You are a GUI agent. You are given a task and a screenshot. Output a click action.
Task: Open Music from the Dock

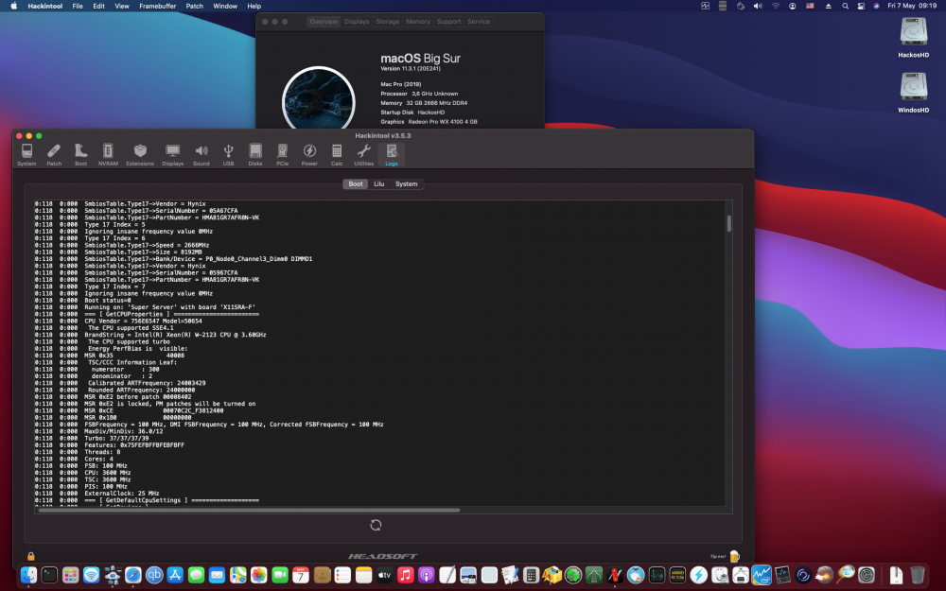406,575
